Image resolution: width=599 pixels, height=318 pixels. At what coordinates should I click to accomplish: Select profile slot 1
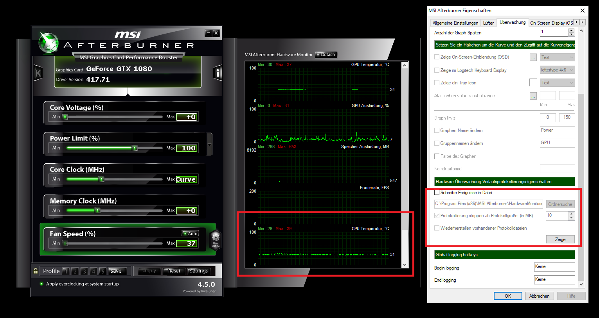coord(65,271)
